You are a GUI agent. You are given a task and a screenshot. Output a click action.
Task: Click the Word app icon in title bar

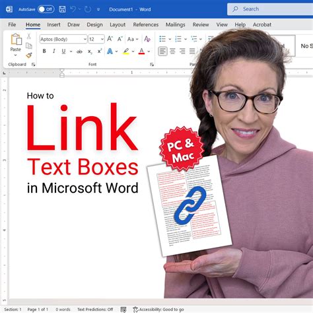click(x=9, y=9)
